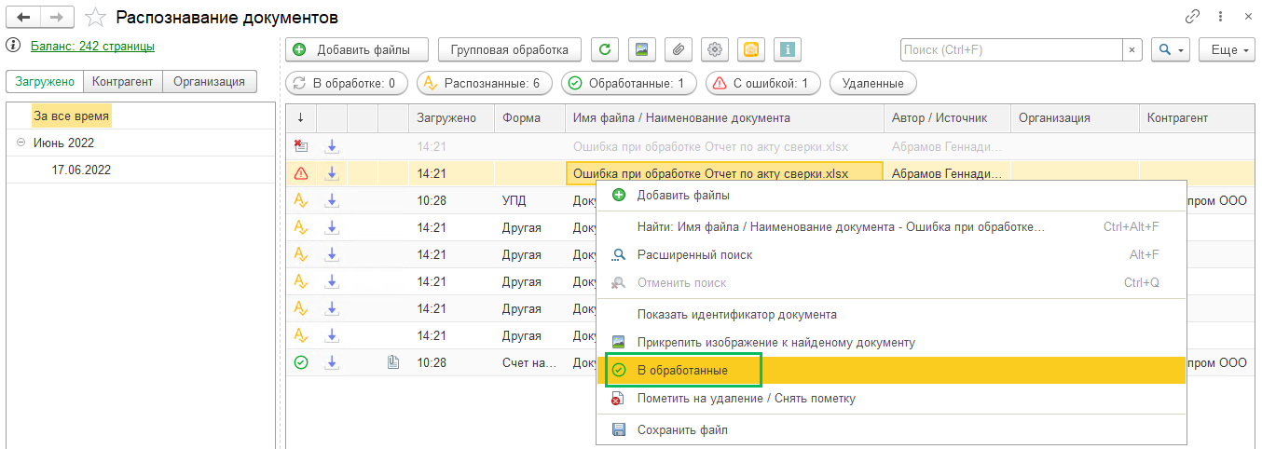Screen dimensions: 1262x449
Task: Click Добавить файлы toolbar button
Action: (x=357, y=49)
